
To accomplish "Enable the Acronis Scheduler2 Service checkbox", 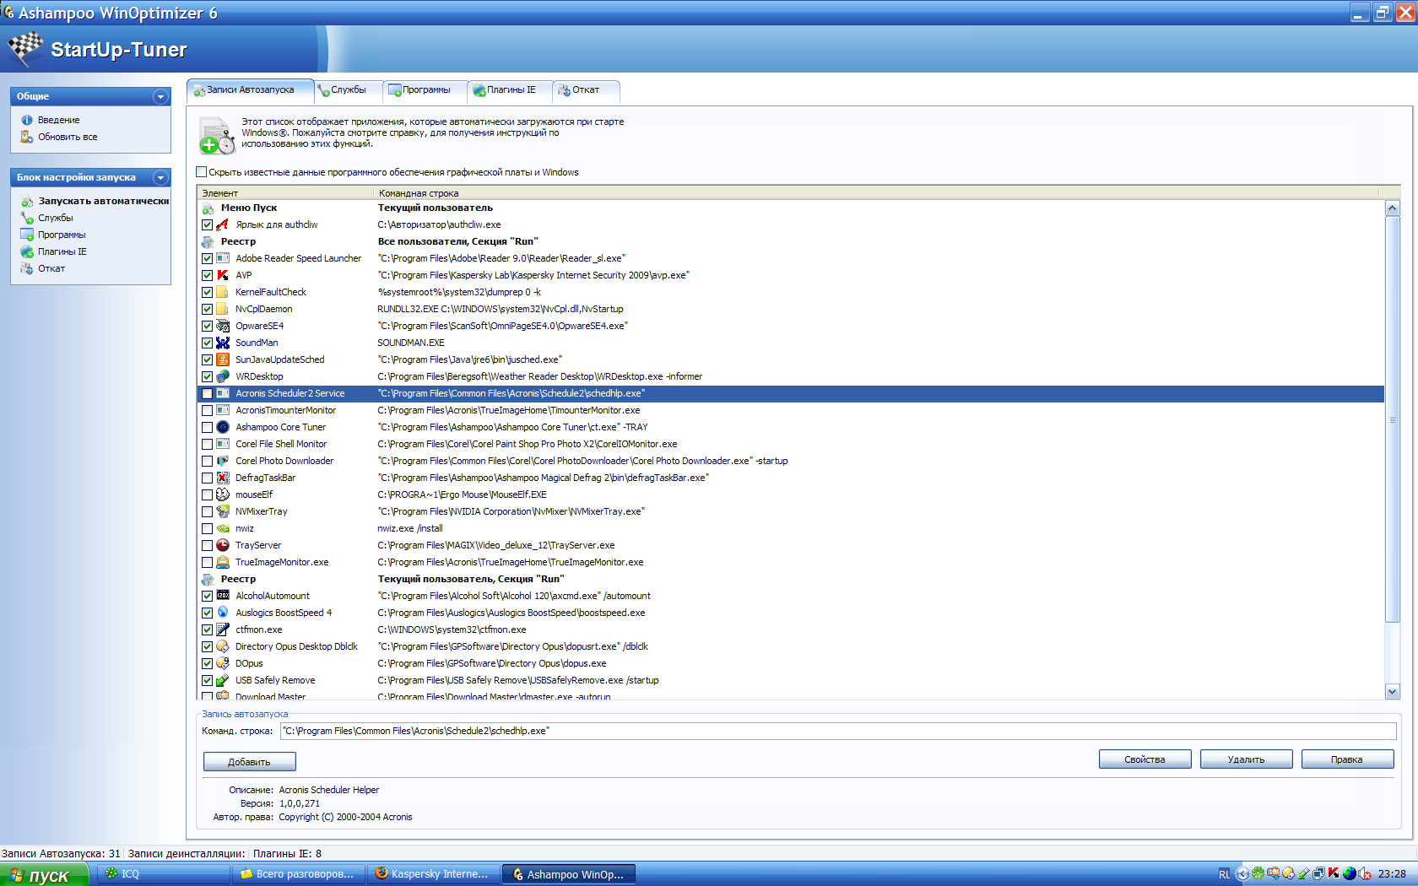I will click(207, 393).
